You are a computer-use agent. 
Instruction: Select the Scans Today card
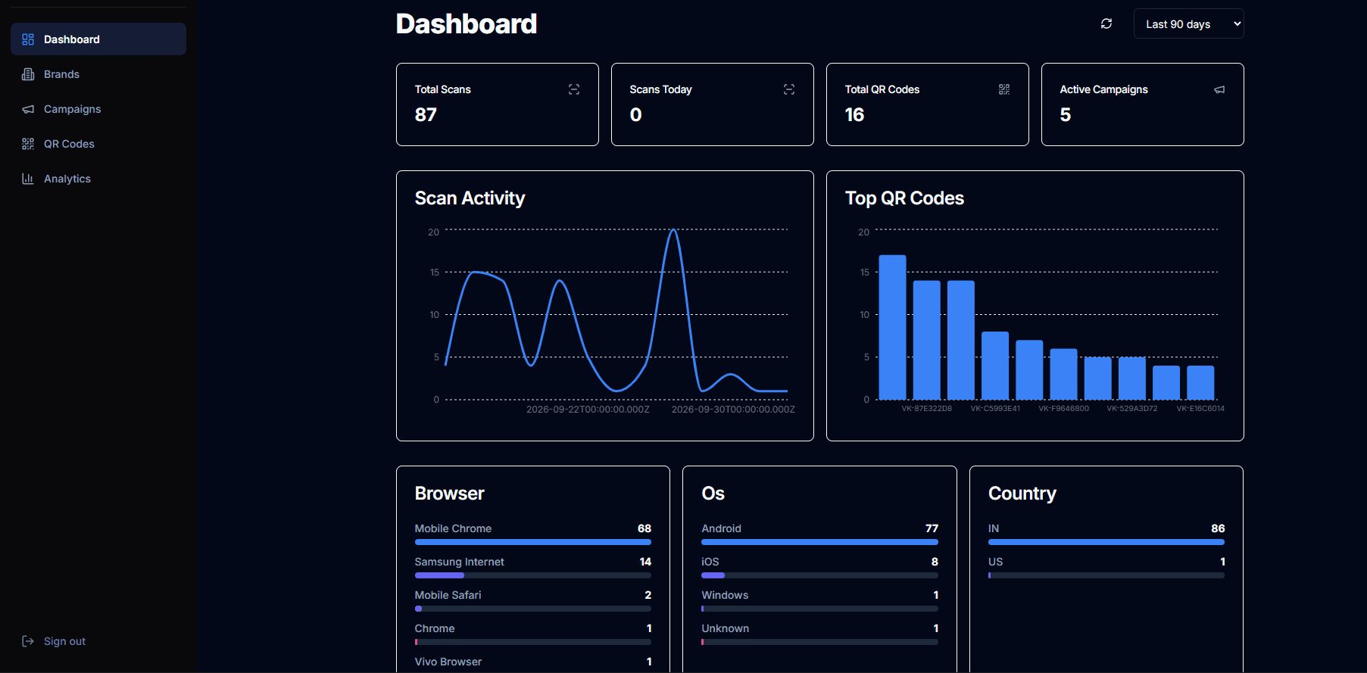pos(713,104)
